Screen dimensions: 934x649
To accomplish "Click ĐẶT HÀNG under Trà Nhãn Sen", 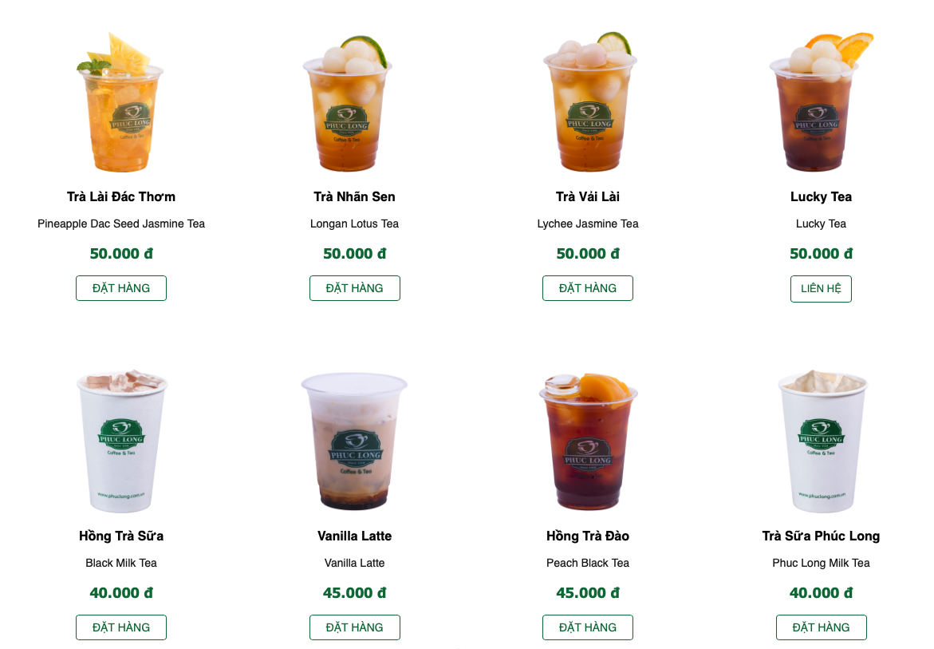I will click(x=354, y=288).
